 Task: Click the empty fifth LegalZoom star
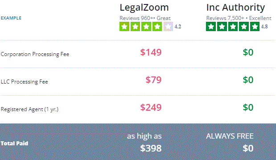click(x=168, y=27)
